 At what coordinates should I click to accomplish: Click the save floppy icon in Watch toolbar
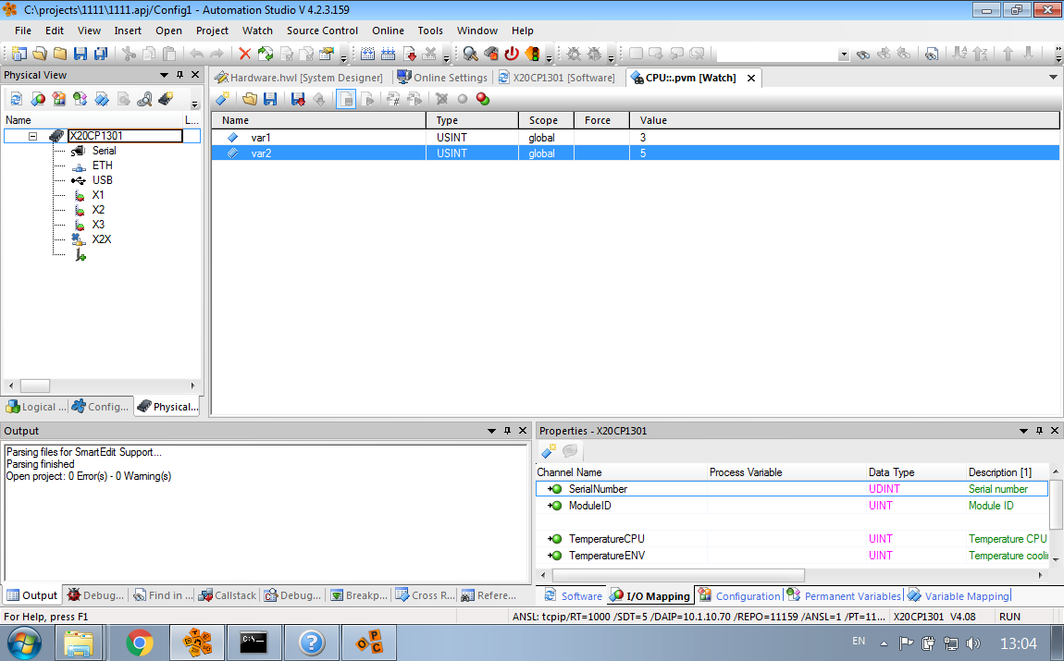coord(270,99)
